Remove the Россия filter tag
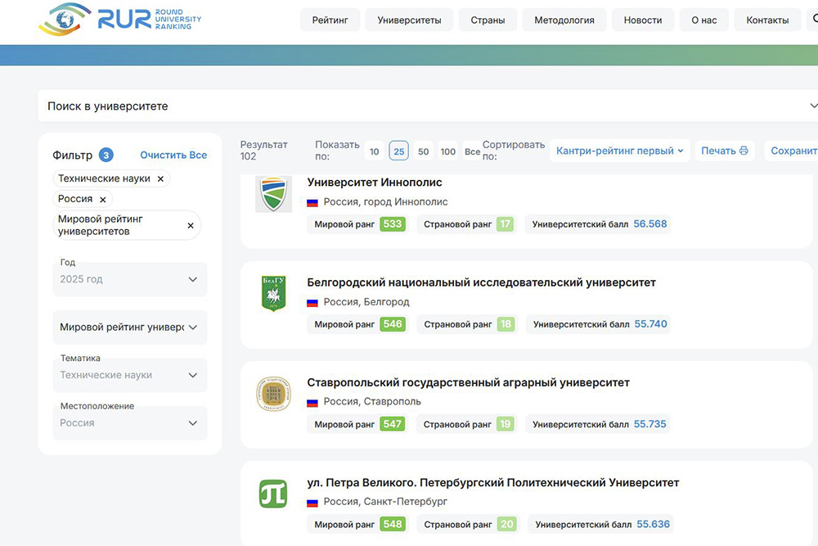Screen dimensions: 818x546 point(103,199)
